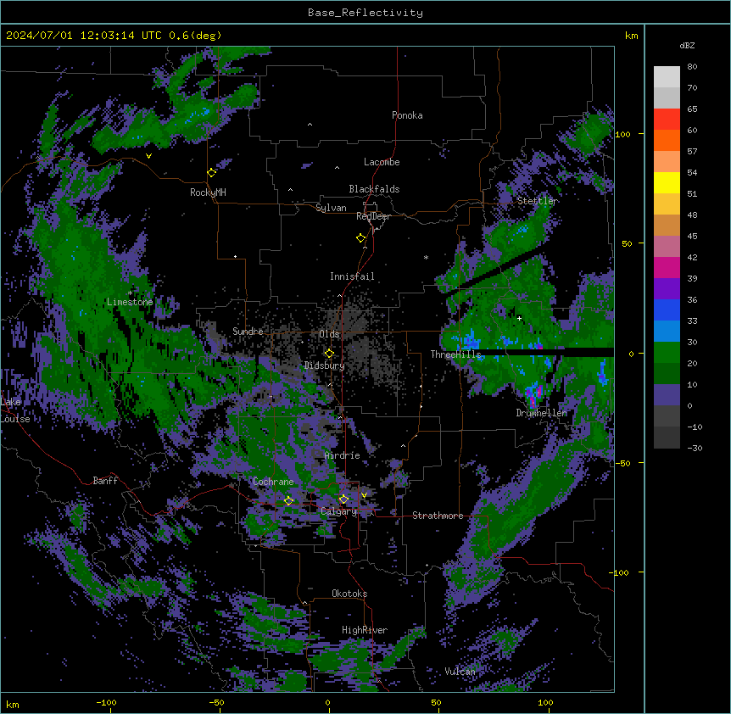Click the Sylvan label
The height and width of the screenshot is (714, 731).
coord(331,208)
